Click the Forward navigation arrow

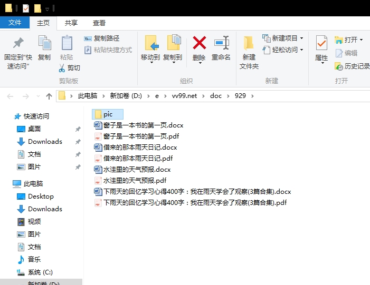pos(25,96)
